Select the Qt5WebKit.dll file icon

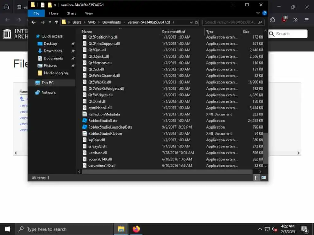[x=85, y=82]
